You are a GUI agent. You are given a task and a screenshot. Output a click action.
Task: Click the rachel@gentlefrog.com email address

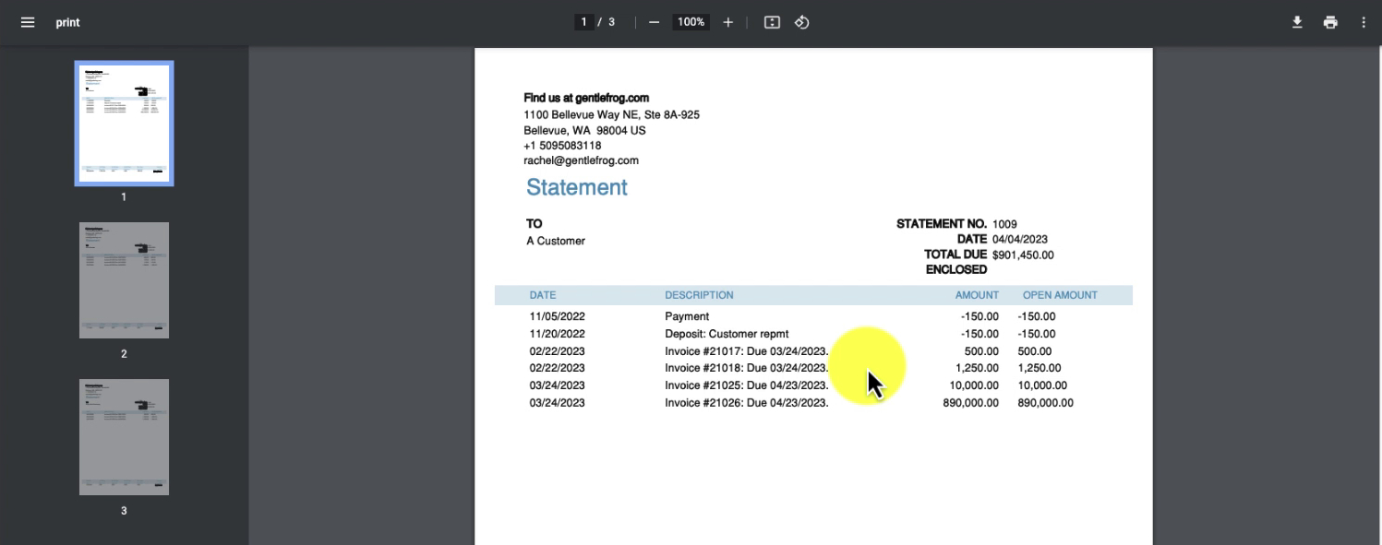click(581, 160)
